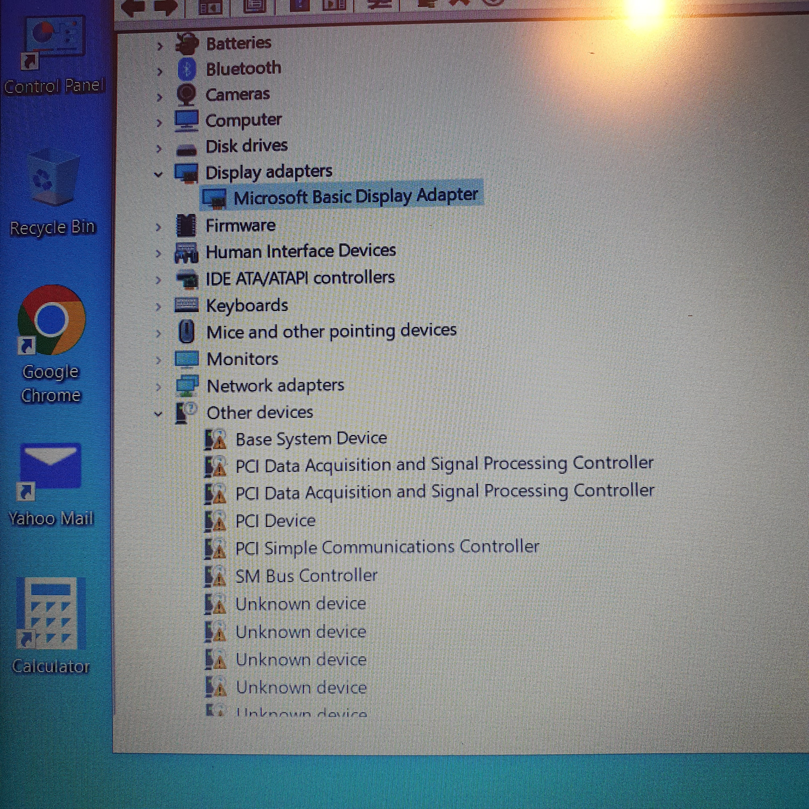Collapse the Display adapters node

point(158,174)
